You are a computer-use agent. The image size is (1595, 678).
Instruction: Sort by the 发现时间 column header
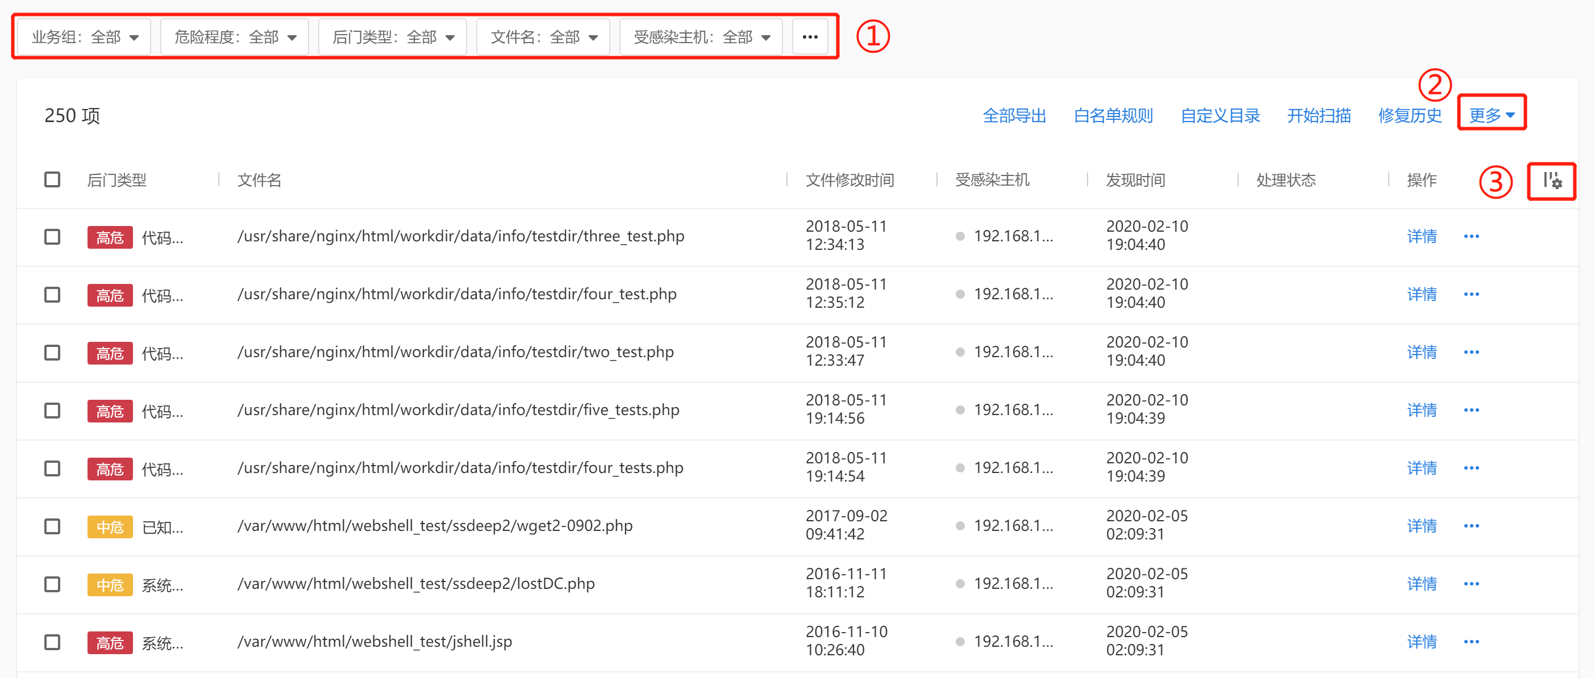(1135, 180)
